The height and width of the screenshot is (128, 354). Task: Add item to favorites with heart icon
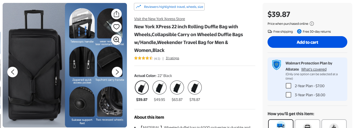[116, 27]
